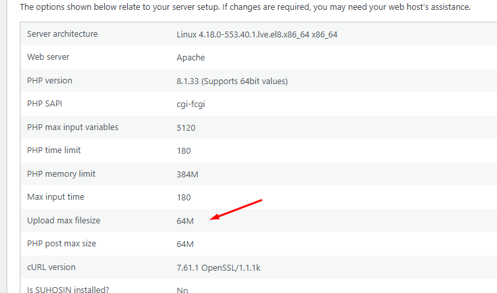
Task: Select the cURL version value text
Action: (x=218, y=268)
